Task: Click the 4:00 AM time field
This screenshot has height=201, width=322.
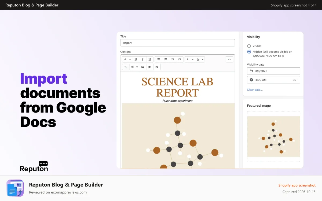Action: tap(273, 80)
